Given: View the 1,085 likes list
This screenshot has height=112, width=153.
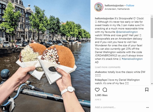Looking at the screenshot, I should coord(101,95).
